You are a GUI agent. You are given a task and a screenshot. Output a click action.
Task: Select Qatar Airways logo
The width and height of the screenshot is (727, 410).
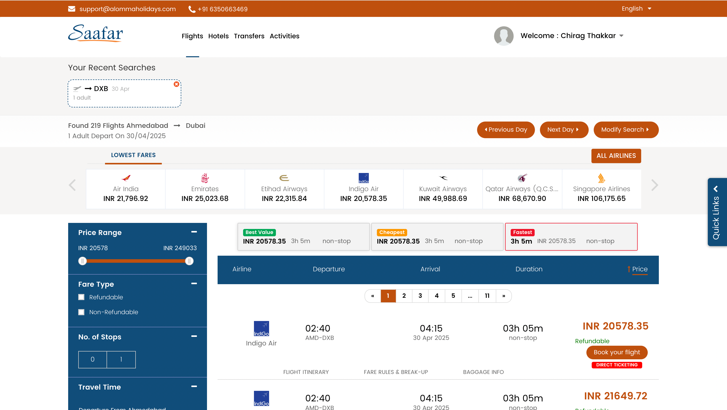coord(522,178)
